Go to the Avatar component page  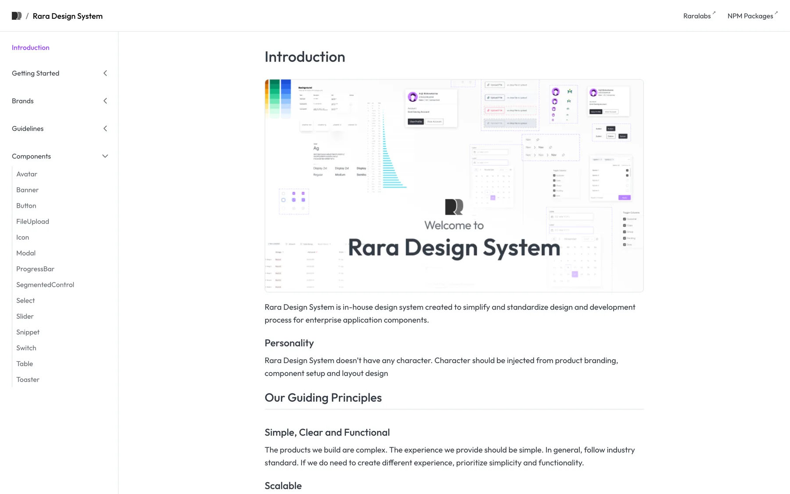(27, 174)
